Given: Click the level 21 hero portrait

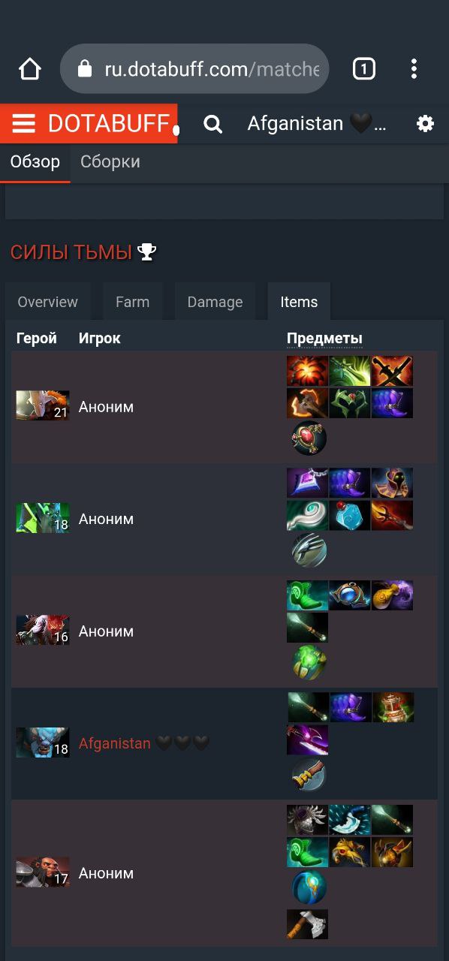Looking at the screenshot, I should pyautogui.click(x=43, y=405).
